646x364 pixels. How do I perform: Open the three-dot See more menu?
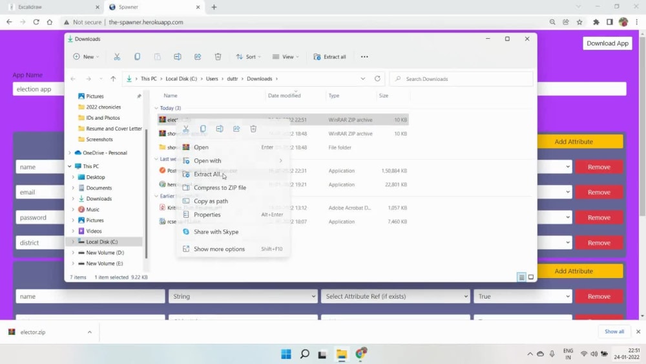tap(364, 57)
